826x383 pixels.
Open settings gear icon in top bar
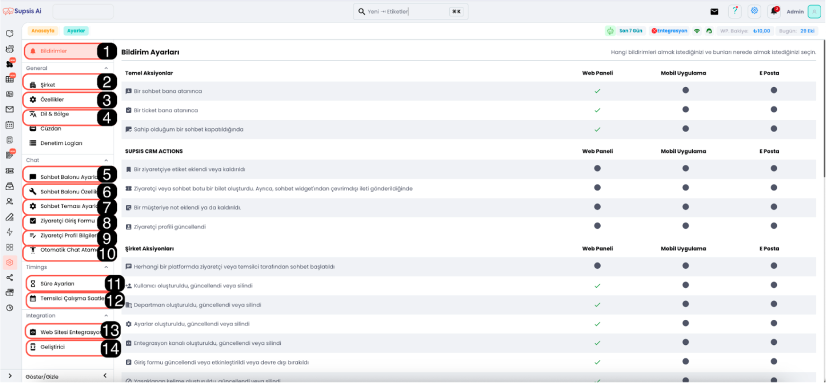[x=755, y=11]
